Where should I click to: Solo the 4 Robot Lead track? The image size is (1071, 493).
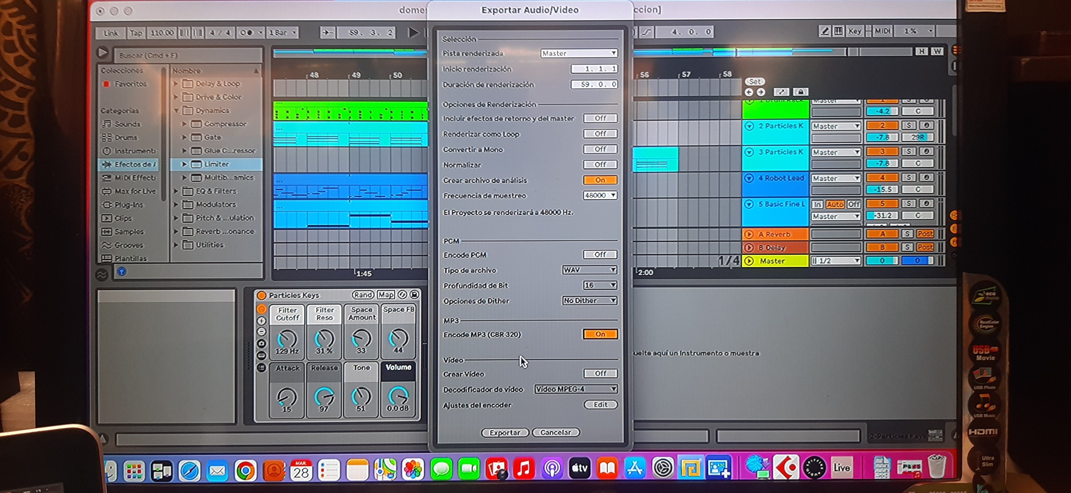click(908, 178)
